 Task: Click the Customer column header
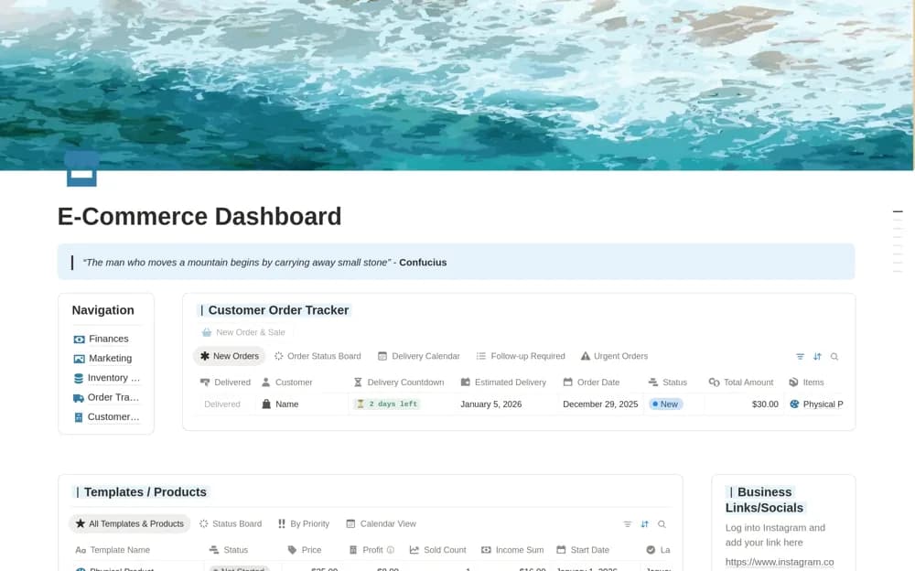pos(286,382)
